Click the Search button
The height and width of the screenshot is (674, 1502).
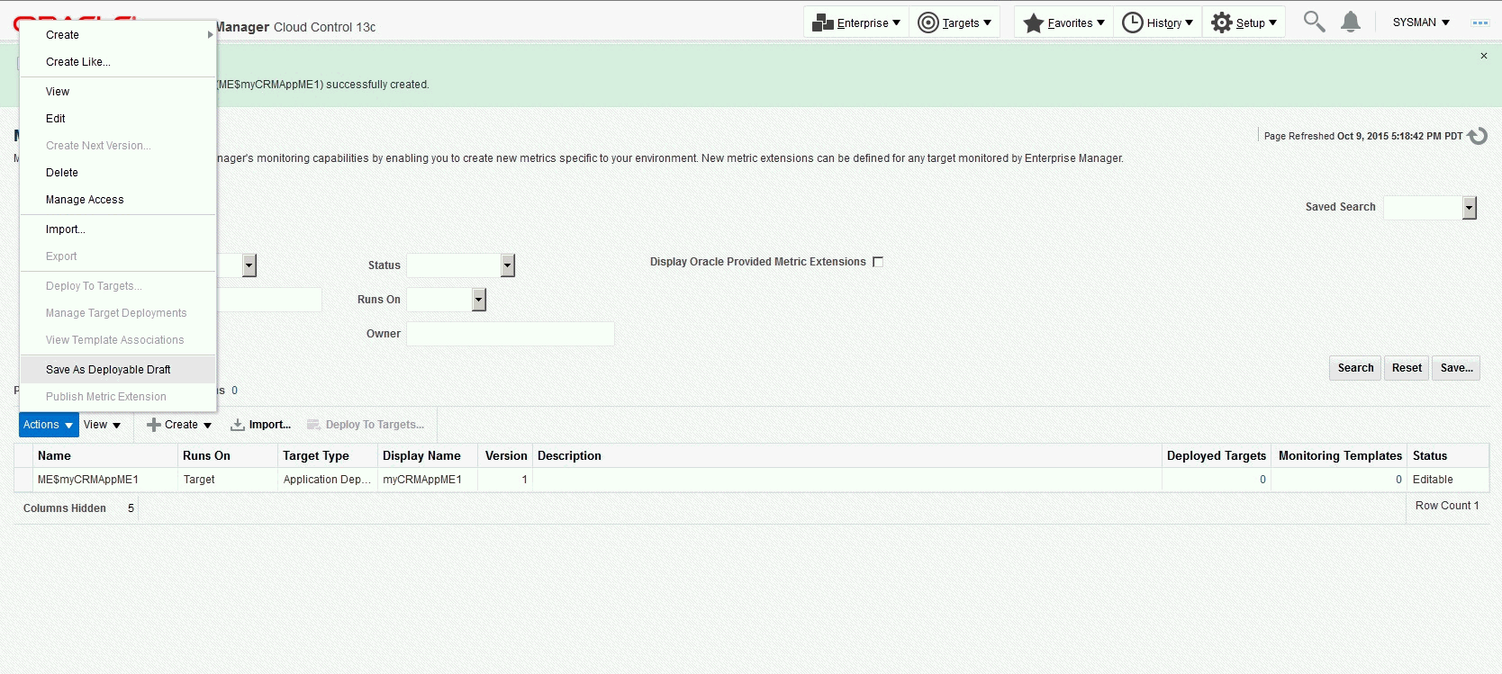click(1355, 368)
